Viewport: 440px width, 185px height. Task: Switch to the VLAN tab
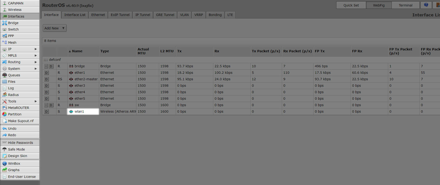(x=184, y=15)
